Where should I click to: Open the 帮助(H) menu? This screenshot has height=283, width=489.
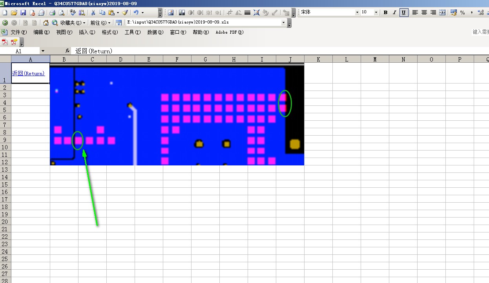[201, 32]
